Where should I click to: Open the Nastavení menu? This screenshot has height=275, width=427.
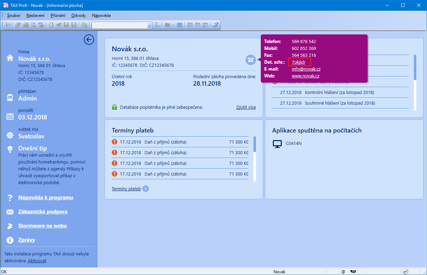36,15
